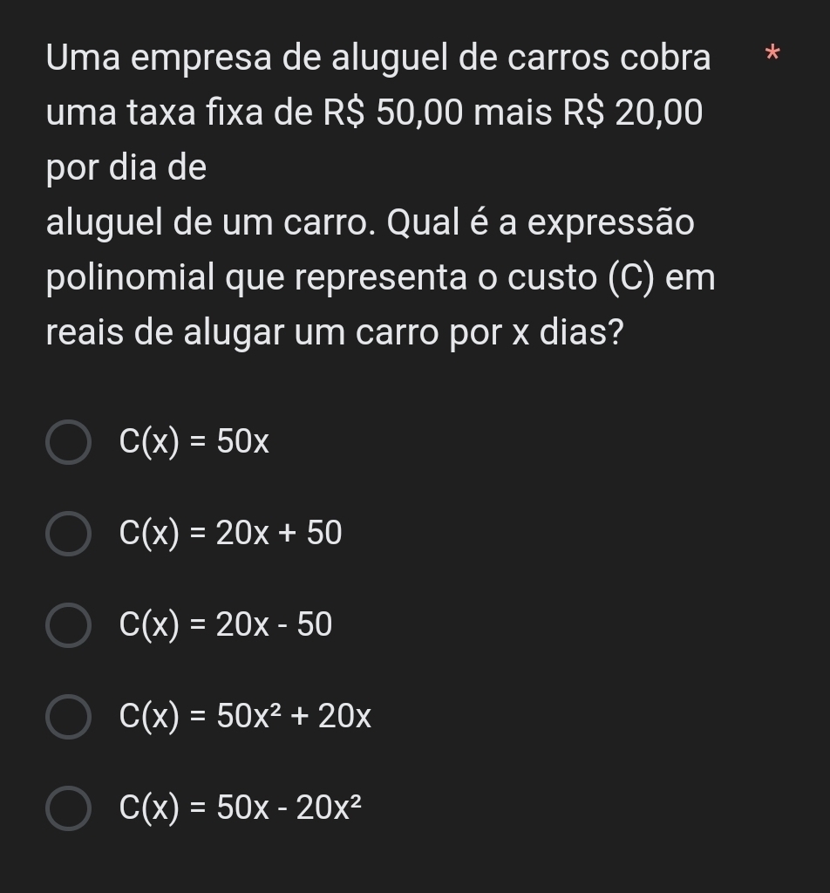
Task: Click the line "aluguel de um carro. Qual é a expressão"
Action: (x=371, y=222)
